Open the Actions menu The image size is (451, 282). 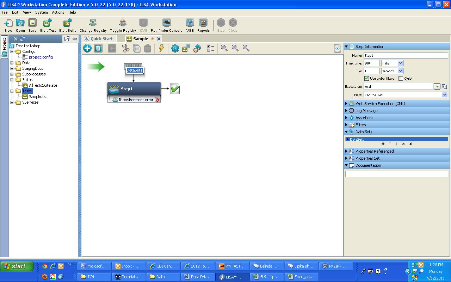[58, 12]
